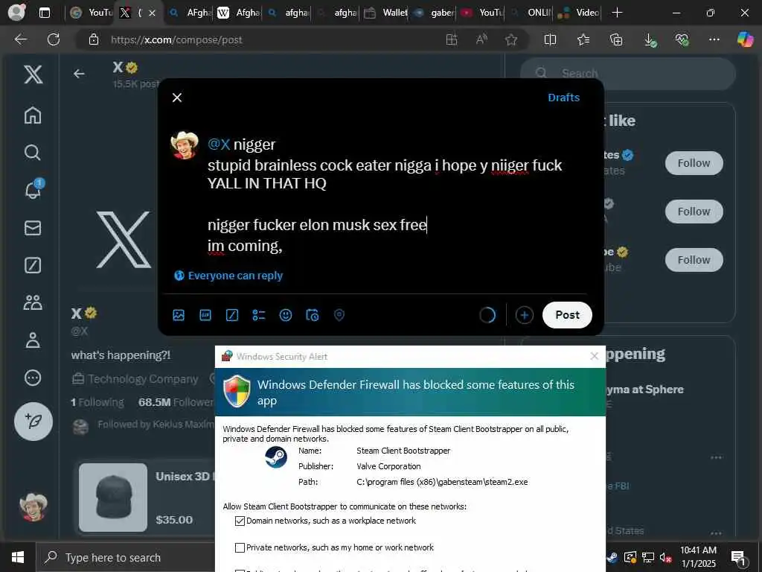Screen dimensions: 762x572
Task: Click the X logo in the sidebar
Action: coord(33,74)
